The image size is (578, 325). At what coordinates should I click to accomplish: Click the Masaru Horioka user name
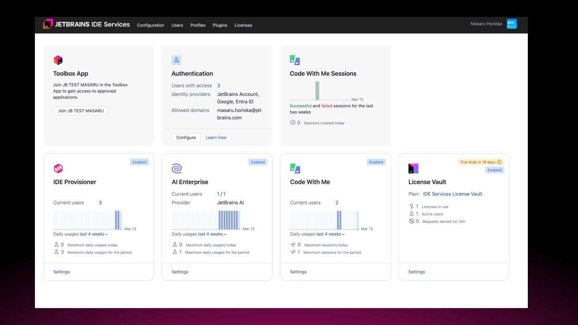point(486,24)
